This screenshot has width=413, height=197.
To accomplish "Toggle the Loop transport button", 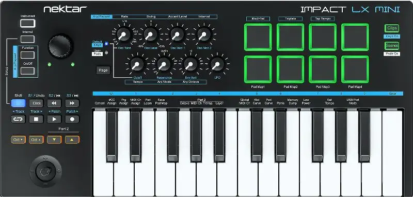I will [18, 119].
